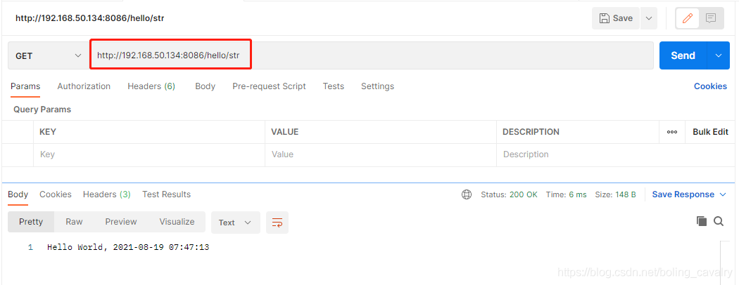This screenshot has height=285, width=739.
Task: Click the Send button
Action: click(683, 55)
